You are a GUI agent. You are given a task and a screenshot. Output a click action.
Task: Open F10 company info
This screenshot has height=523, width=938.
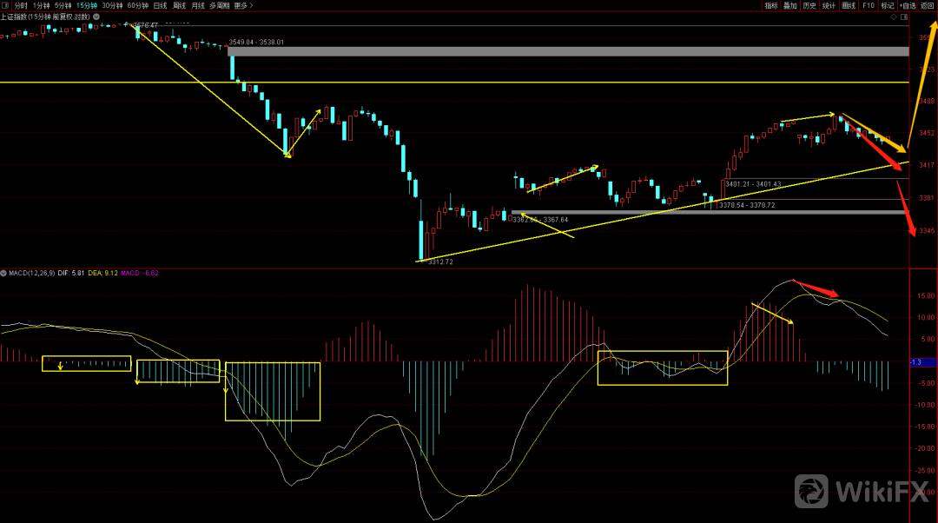[868, 5]
